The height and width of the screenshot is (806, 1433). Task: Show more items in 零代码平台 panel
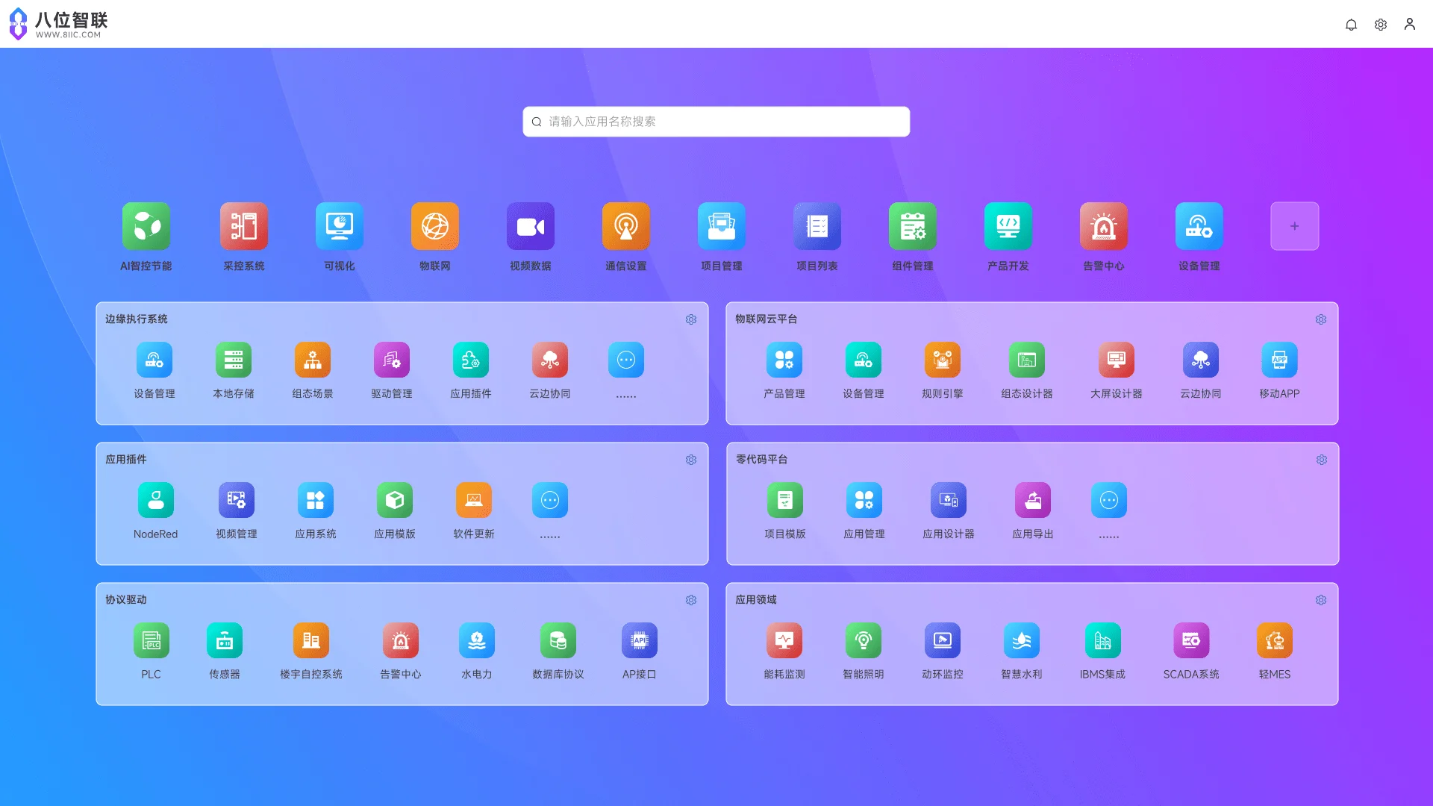[1109, 500]
